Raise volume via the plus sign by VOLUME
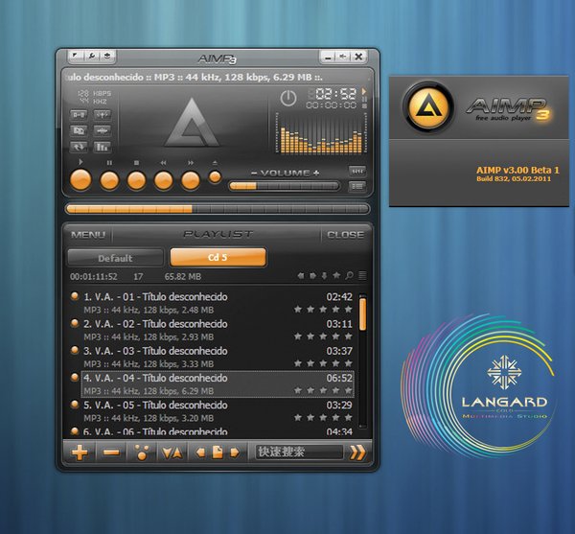This screenshot has width=575, height=534. (316, 174)
